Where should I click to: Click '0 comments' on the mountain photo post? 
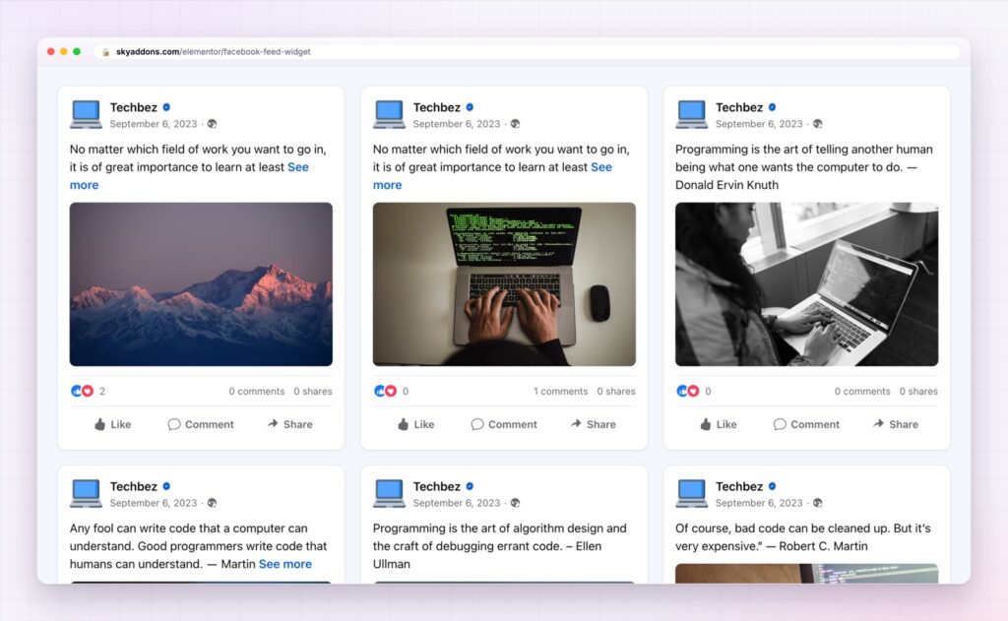pos(257,391)
